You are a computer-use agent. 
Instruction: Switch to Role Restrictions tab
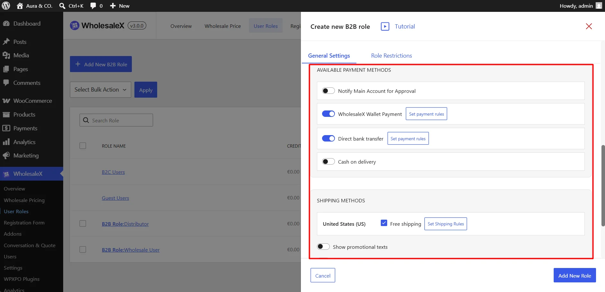(391, 56)
